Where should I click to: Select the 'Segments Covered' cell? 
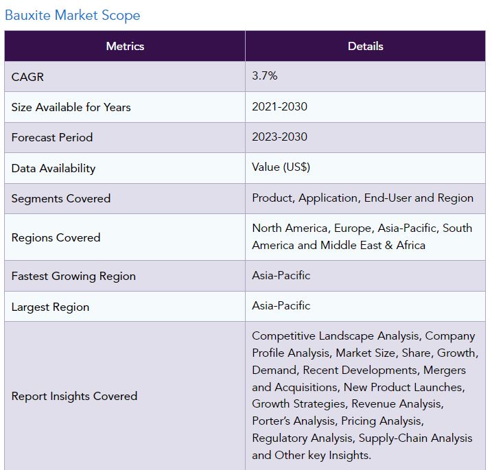pyautogui.click(x=125, y=198)
